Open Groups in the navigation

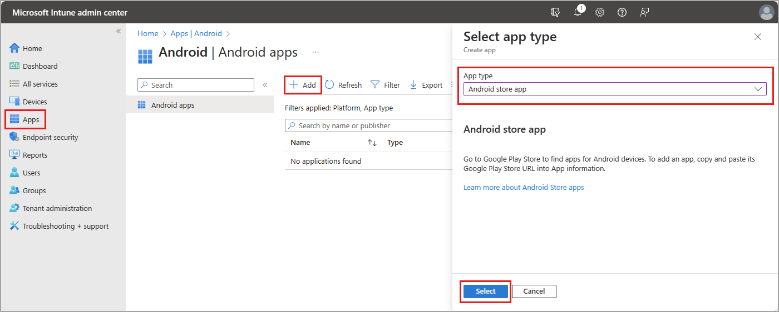pyautogui.click(x=28, y=190)
